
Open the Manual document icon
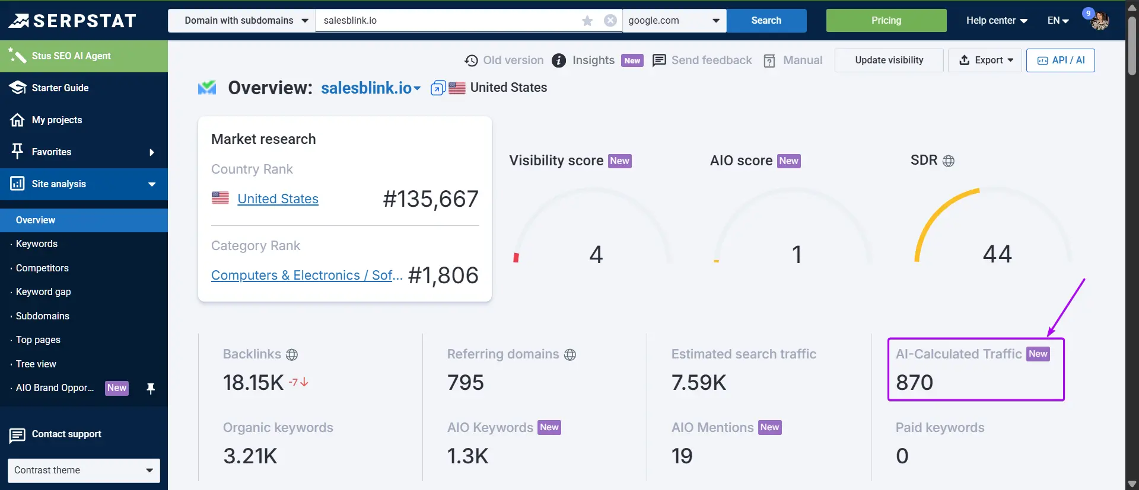tap(769, 60)
